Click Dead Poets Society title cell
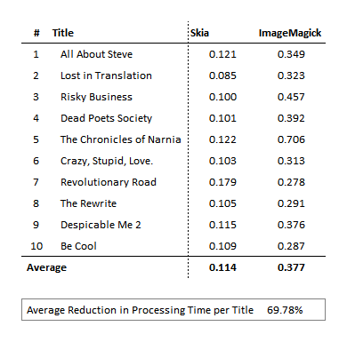This screenshot has height=342, width=347. (x=106, y=118)
